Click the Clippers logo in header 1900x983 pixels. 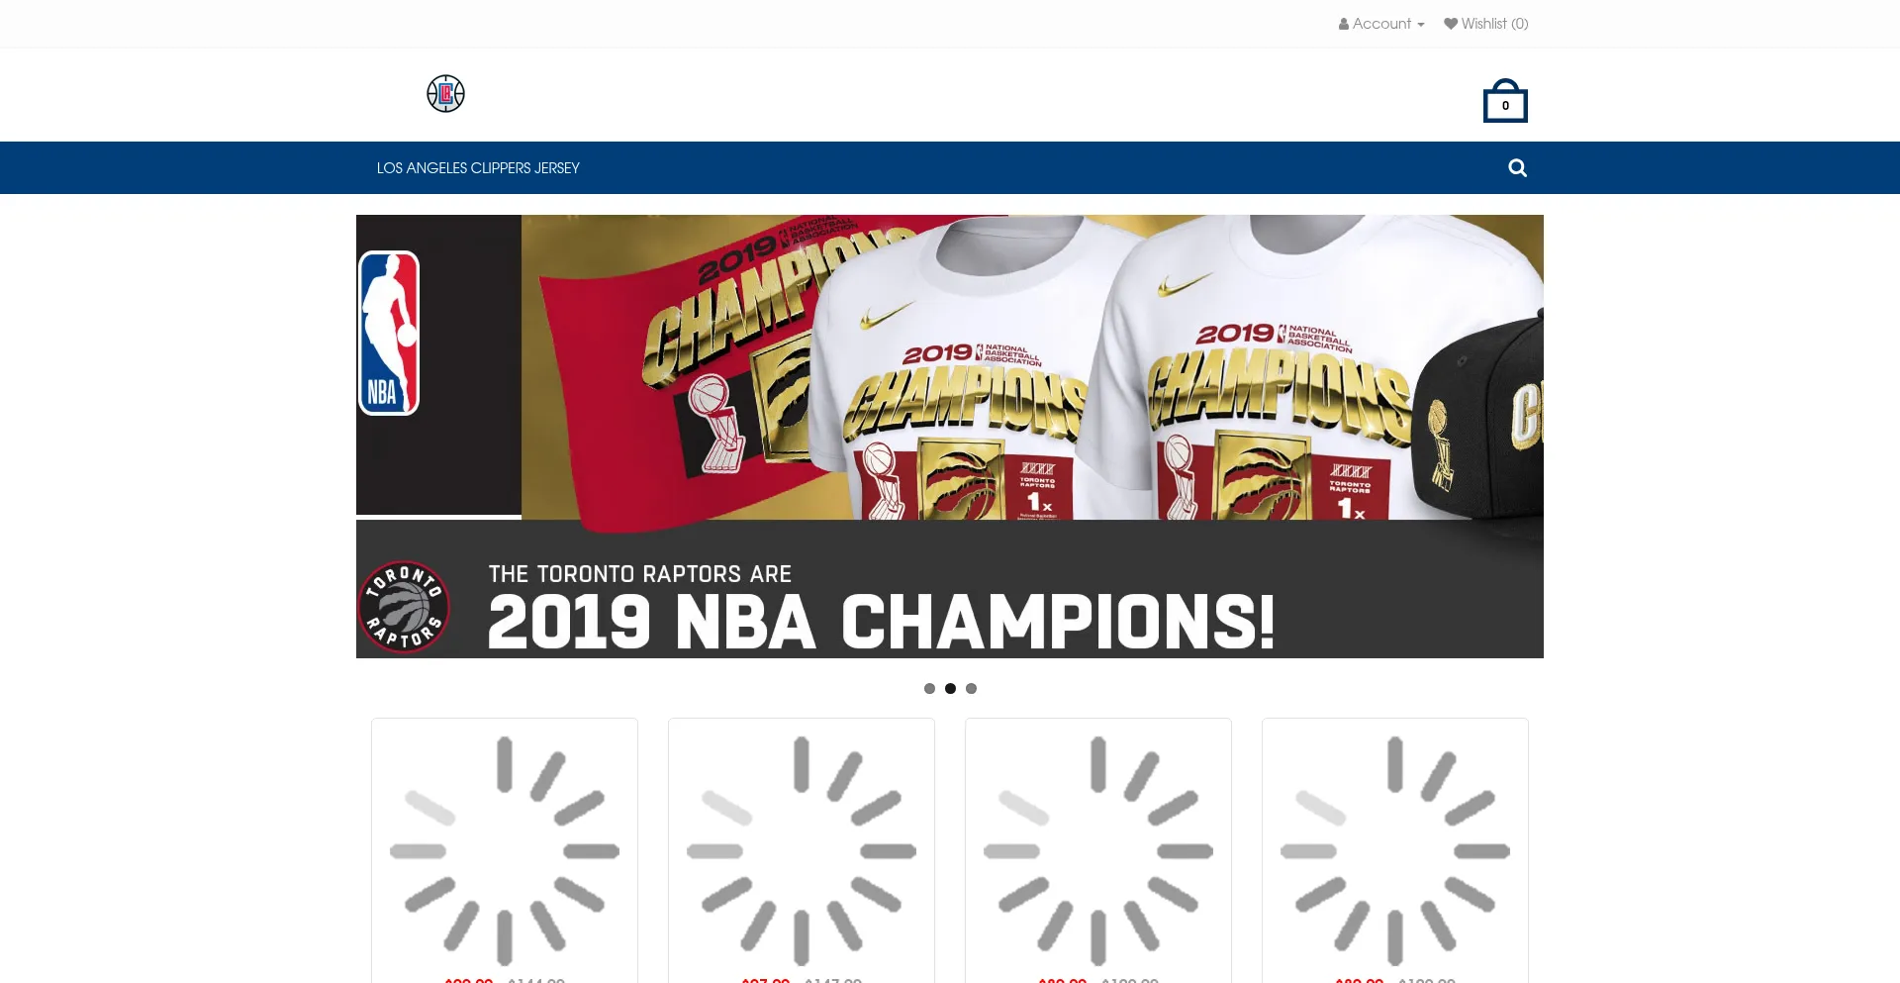click(x=445, y=94)
